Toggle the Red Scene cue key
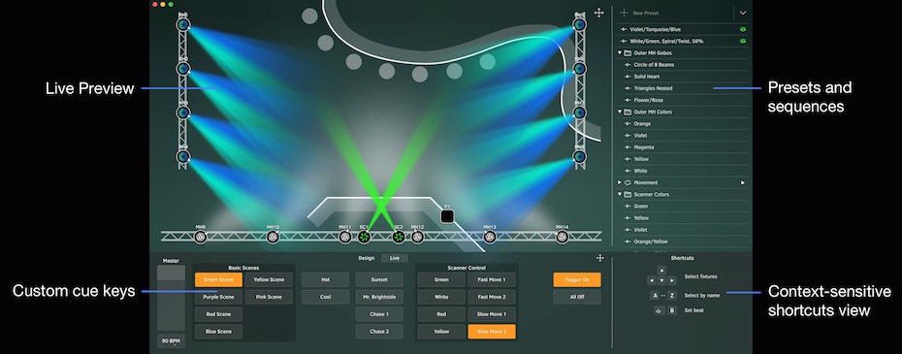902x354 pixels. 218,314
